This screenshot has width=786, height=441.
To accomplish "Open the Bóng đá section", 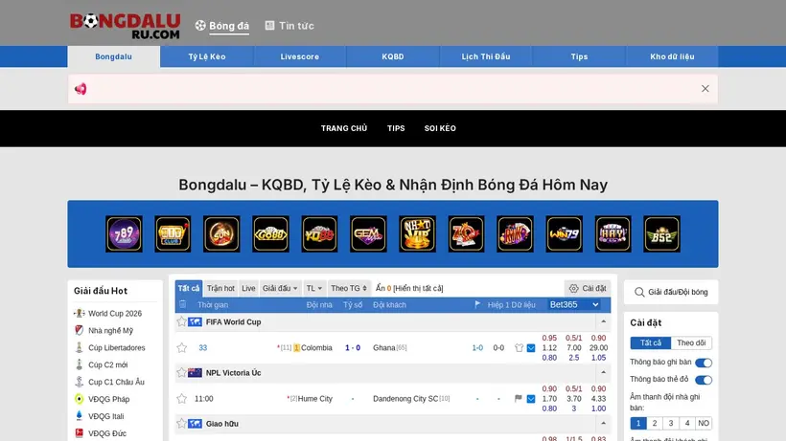I will tap(222, 26).
